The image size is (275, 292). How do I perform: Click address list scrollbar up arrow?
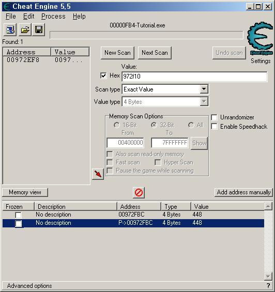pyautogui.click(x=268, y=206)
